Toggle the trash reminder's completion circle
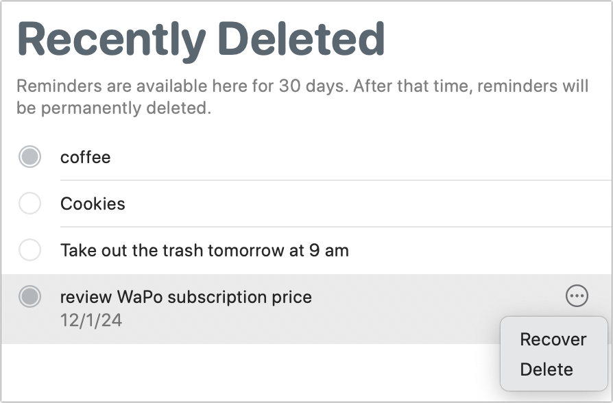 click(29, 249)
